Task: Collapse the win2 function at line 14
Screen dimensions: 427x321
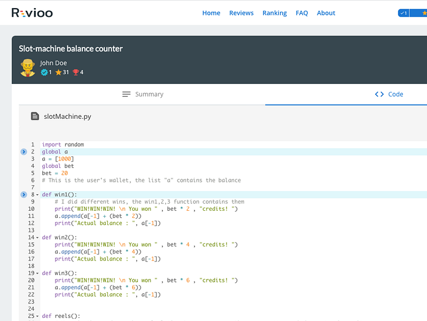Action: click(x=37, y=238)
